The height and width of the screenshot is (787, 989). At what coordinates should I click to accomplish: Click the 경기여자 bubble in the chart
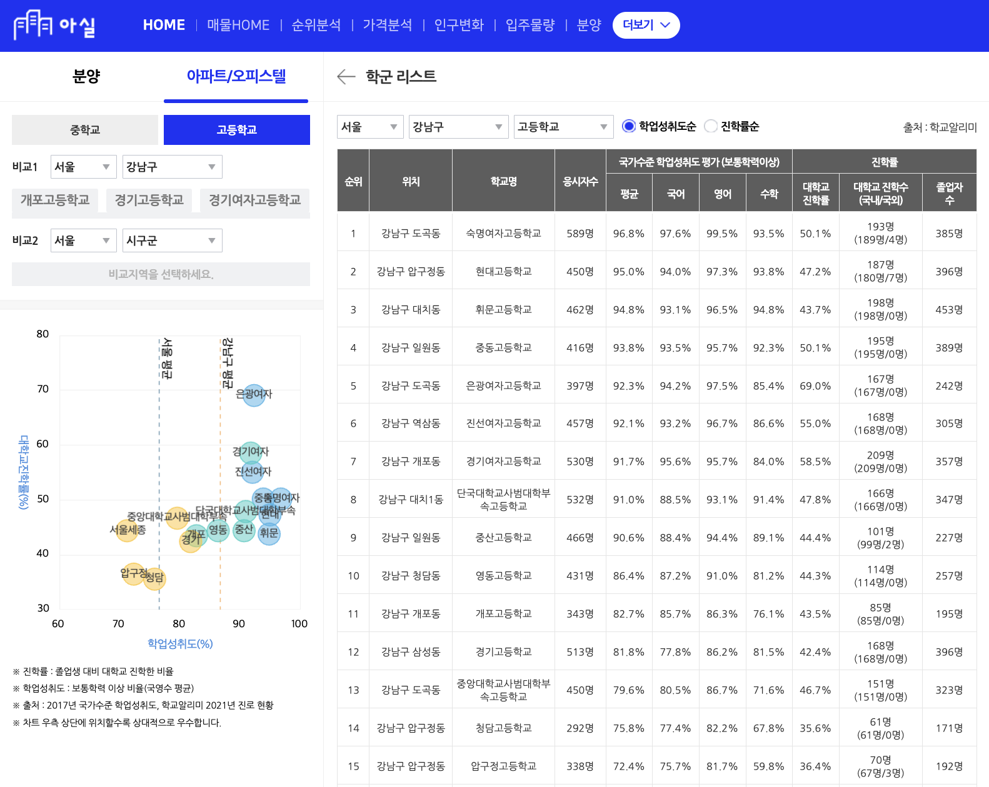tap(251, 452)
